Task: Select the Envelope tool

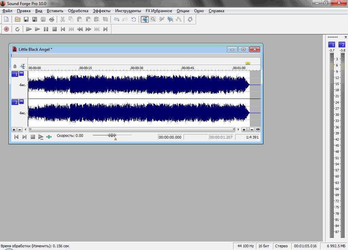Action: [x=179, y=19]
